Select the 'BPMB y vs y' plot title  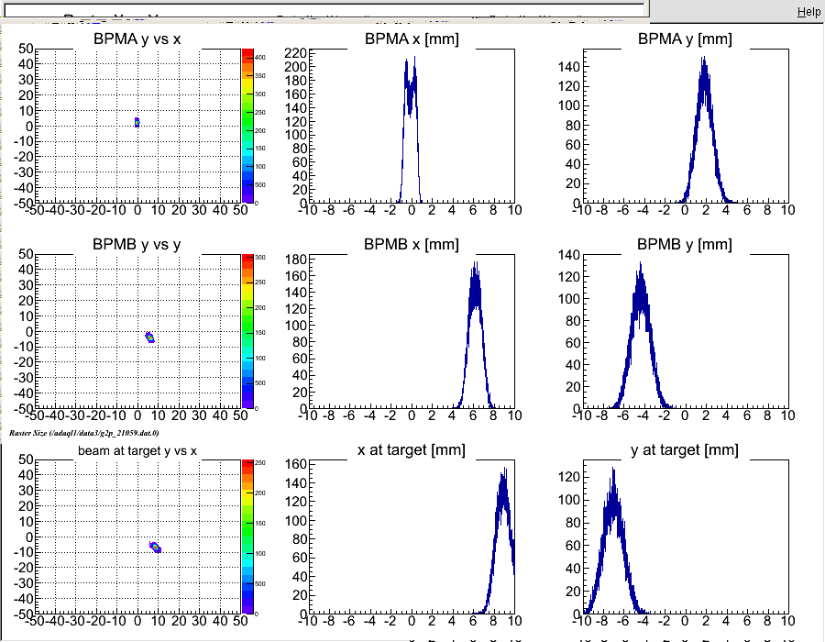(137, 245)
